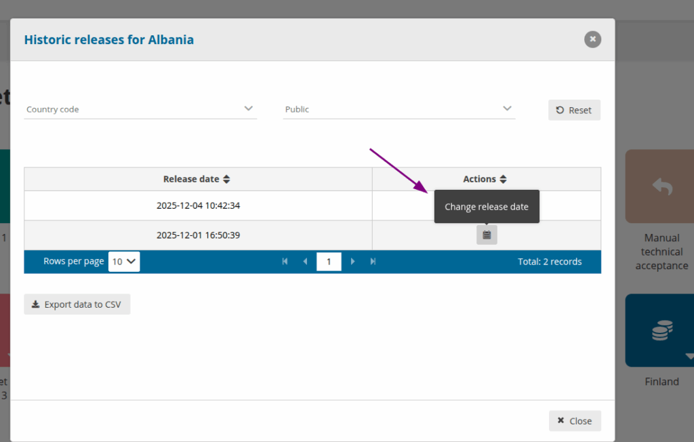Click the calendar icon to change release date
The width and height of the screenshot is (694, 442).
(x=487, y=235)
